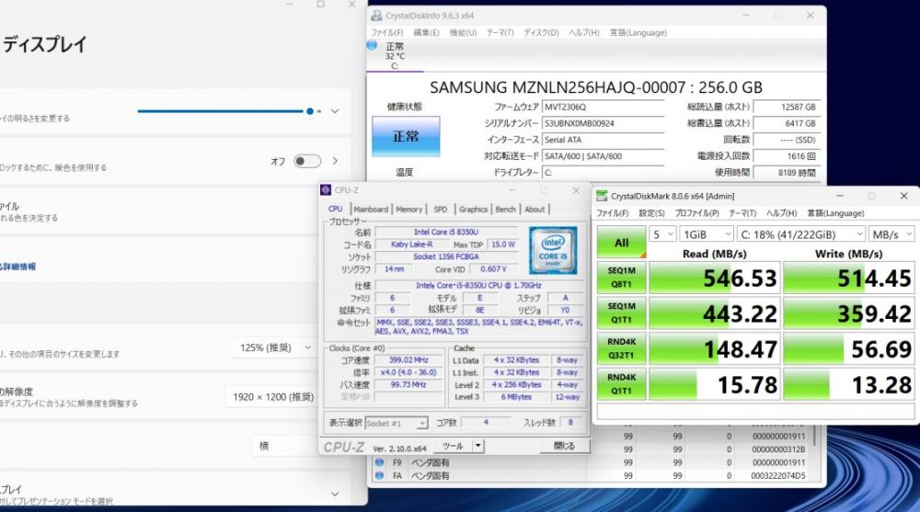Switch to the Memory tab in CPU-Z
This screenshot has width=920, height=512.
click(x=409, y=210)
